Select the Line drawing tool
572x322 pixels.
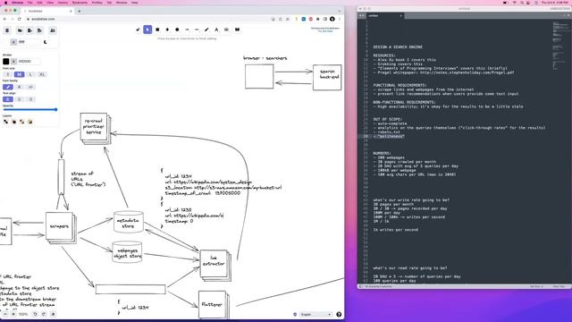(x=197, y=30)
